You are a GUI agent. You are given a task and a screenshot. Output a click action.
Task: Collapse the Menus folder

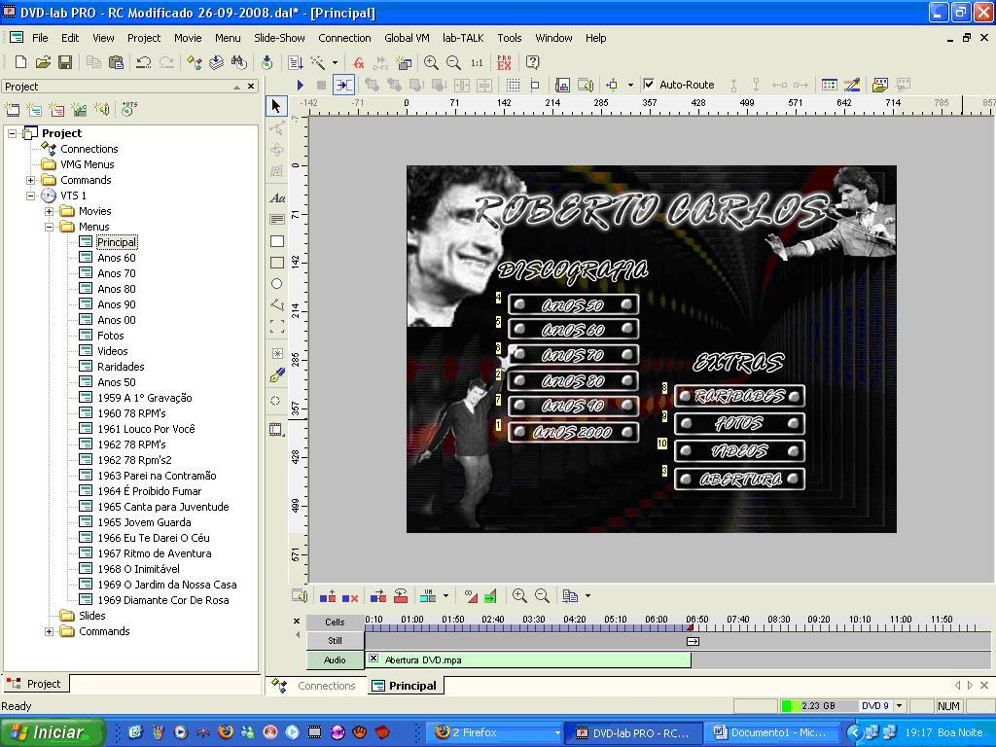(x=49, y=227)
